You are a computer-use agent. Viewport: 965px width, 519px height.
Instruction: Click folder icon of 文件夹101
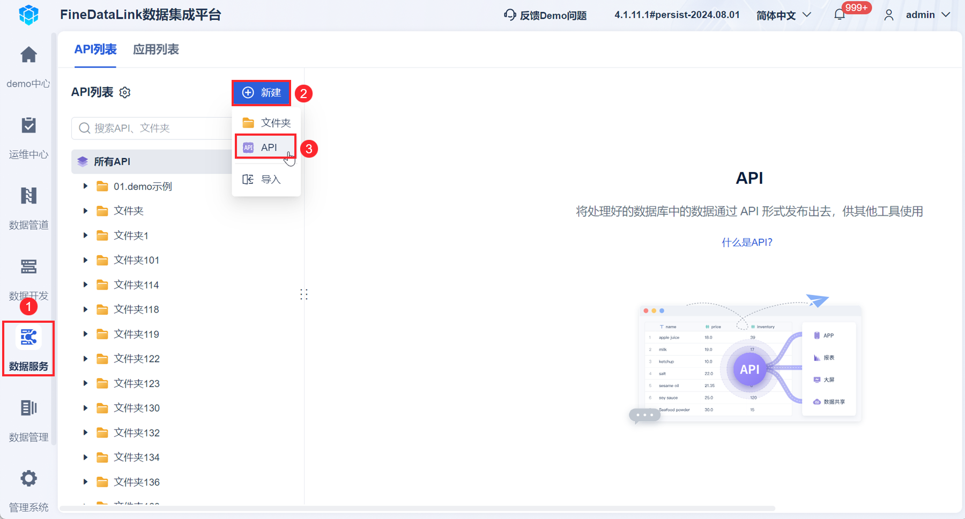pyautogui.click(x=102, y=261)
